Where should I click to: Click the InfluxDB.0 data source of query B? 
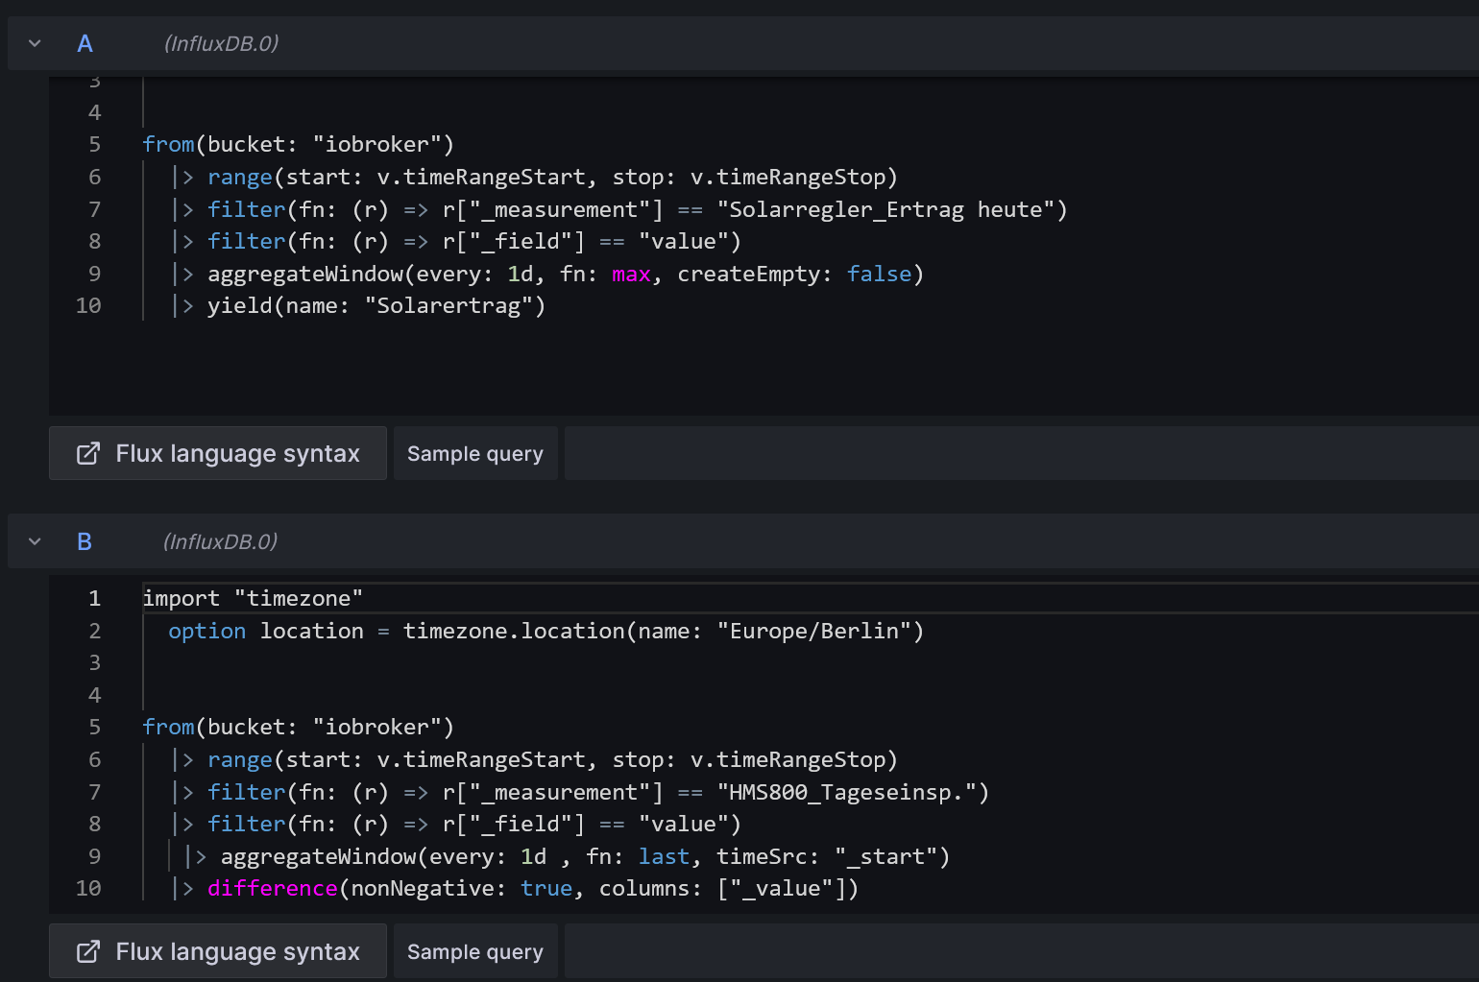(x=220, y=541)
